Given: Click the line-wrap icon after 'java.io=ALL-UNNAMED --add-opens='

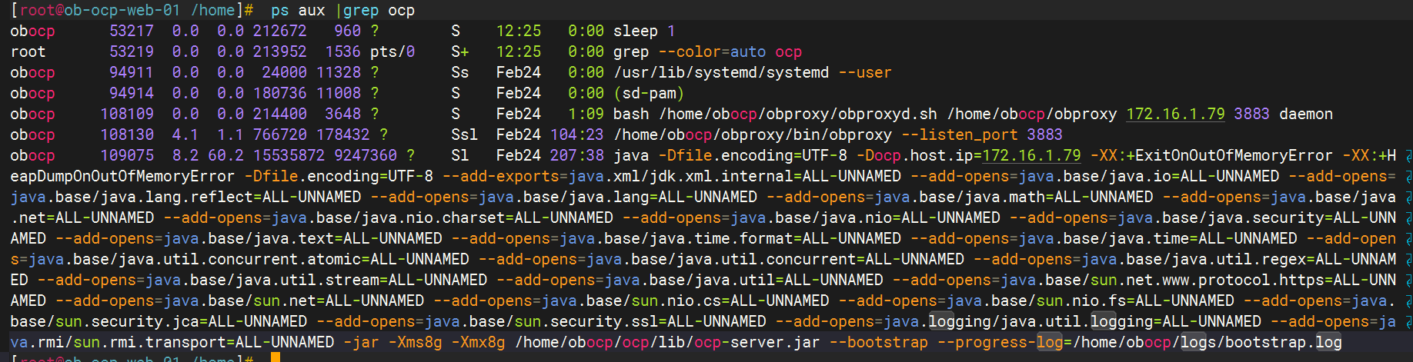Looking at the screenshot, I should tap(1408, 177).
